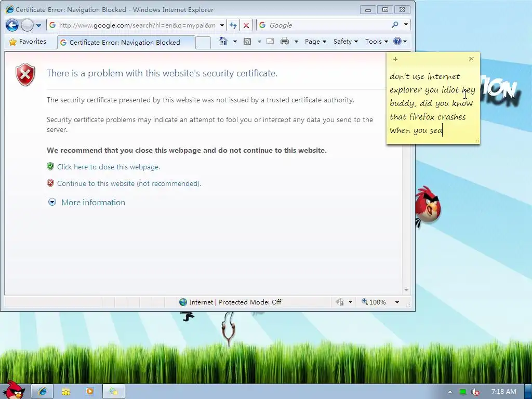This screenshot has height=399, width=532.
Task: Open a new blank tab
Action: coord(203,43)
